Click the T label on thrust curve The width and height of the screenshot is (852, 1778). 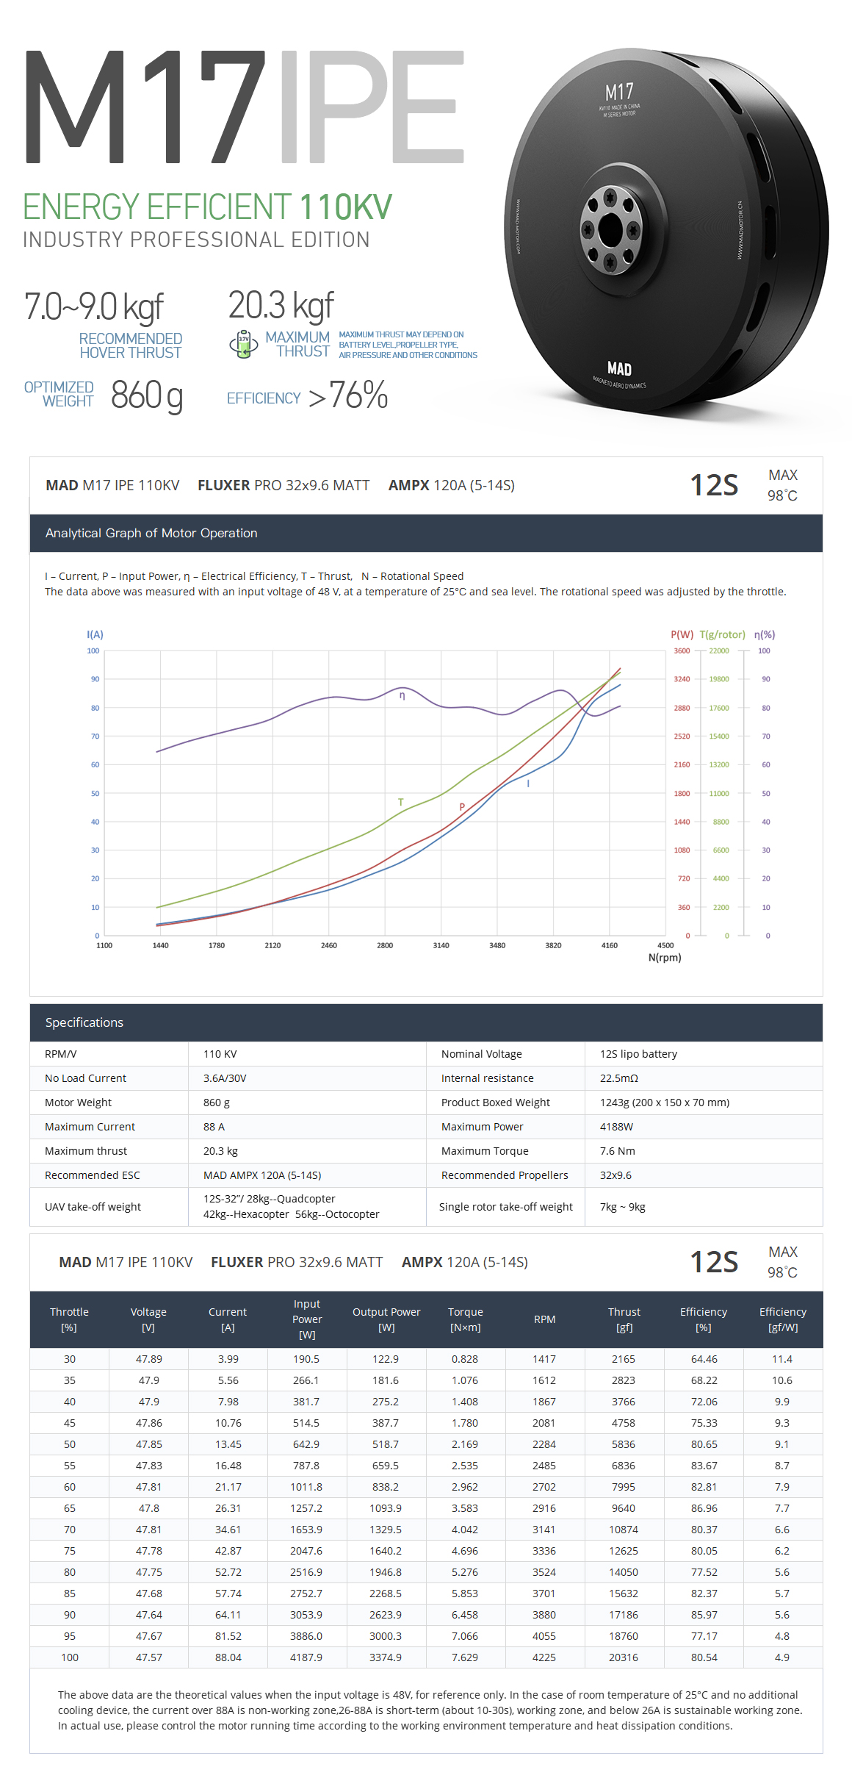401,802
